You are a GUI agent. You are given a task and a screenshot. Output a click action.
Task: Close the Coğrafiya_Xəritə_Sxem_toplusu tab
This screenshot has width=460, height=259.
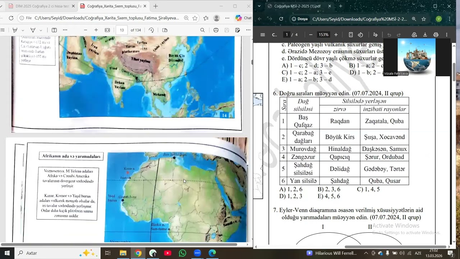pos(145,6)
